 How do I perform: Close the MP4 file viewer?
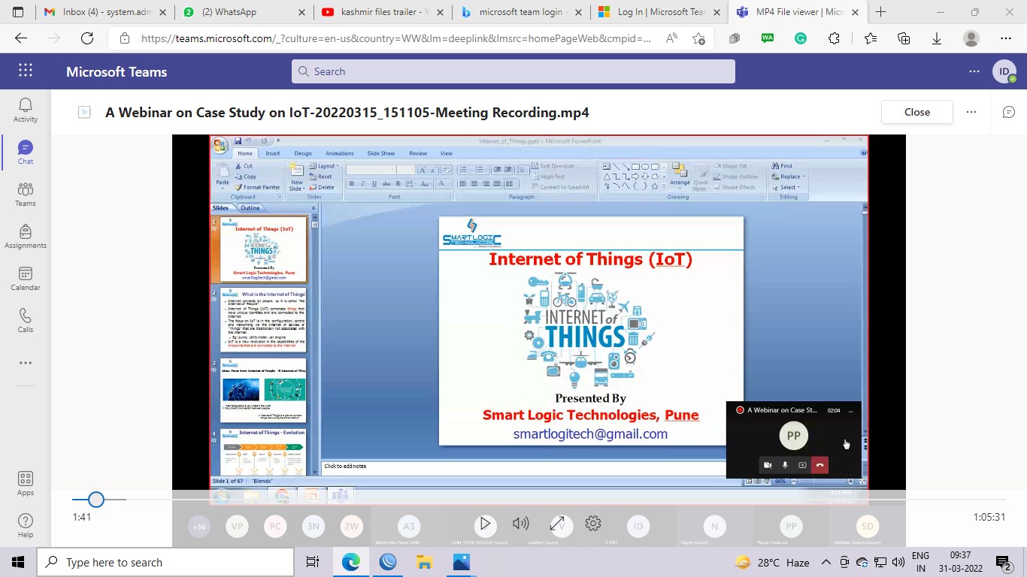tap(917, 112)
